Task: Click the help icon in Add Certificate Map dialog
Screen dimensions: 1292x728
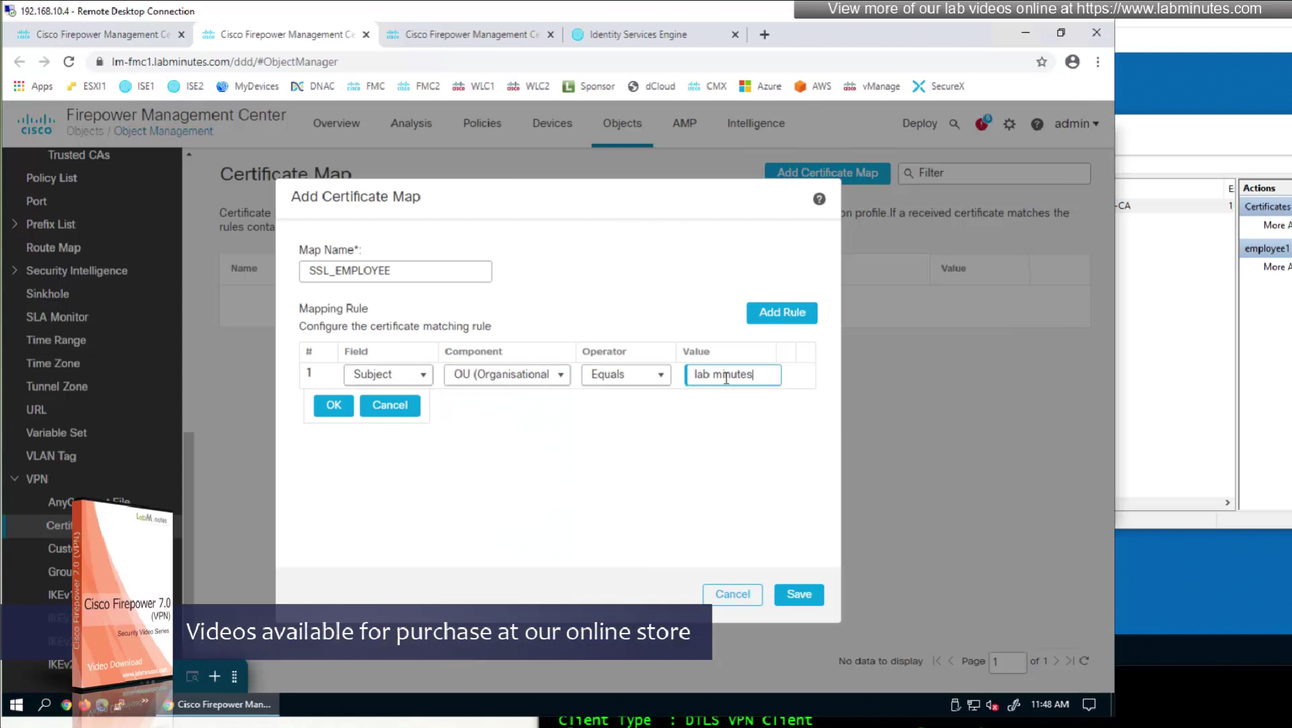Action: pos(819,199)
